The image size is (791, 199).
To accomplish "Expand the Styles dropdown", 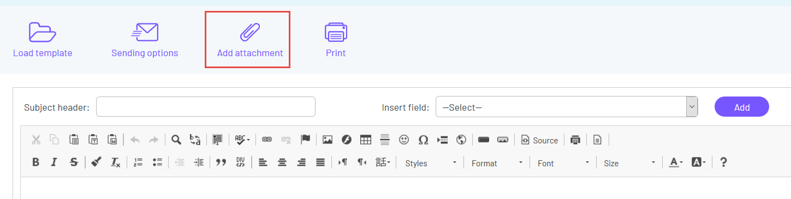I will click(x=431, y=162).
